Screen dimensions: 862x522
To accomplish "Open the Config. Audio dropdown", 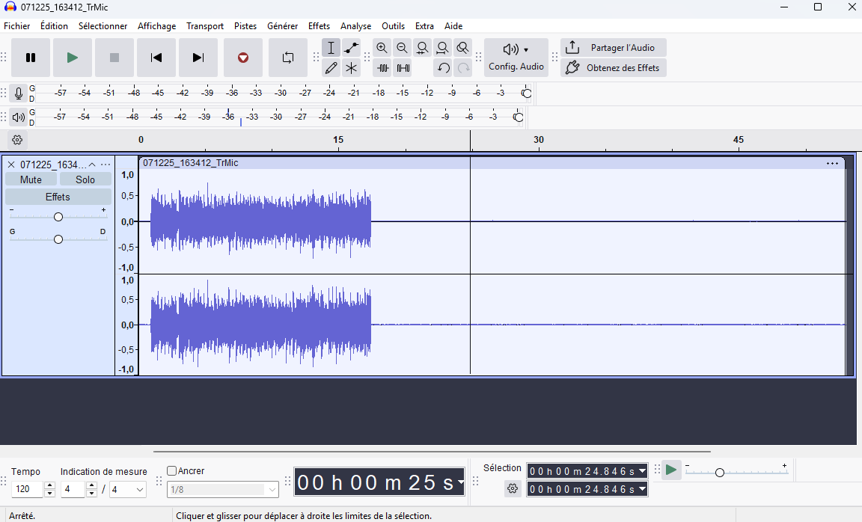I will point(516,58).
